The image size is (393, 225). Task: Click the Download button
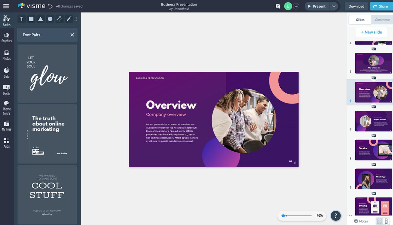coord(356,6)
